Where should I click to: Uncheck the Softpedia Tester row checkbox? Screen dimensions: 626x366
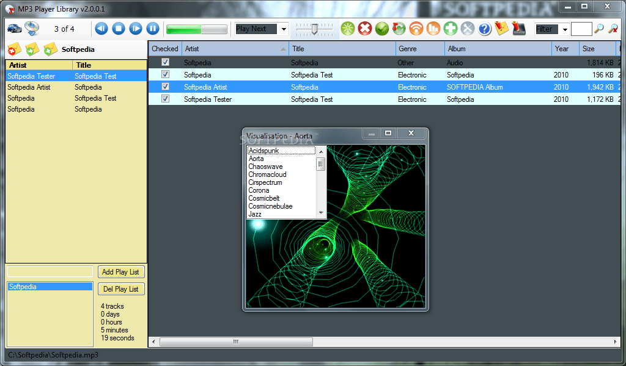[x=165, y=99]
